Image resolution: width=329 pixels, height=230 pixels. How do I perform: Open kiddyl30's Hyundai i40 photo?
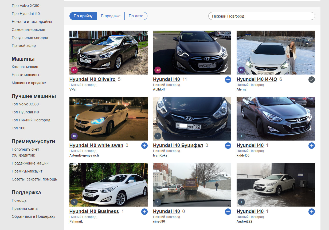click(x=276, y=118)
